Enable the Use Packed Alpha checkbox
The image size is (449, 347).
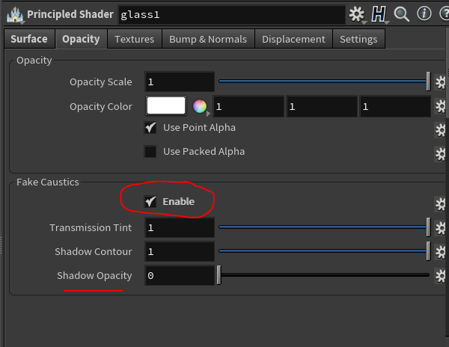point(150,152)
